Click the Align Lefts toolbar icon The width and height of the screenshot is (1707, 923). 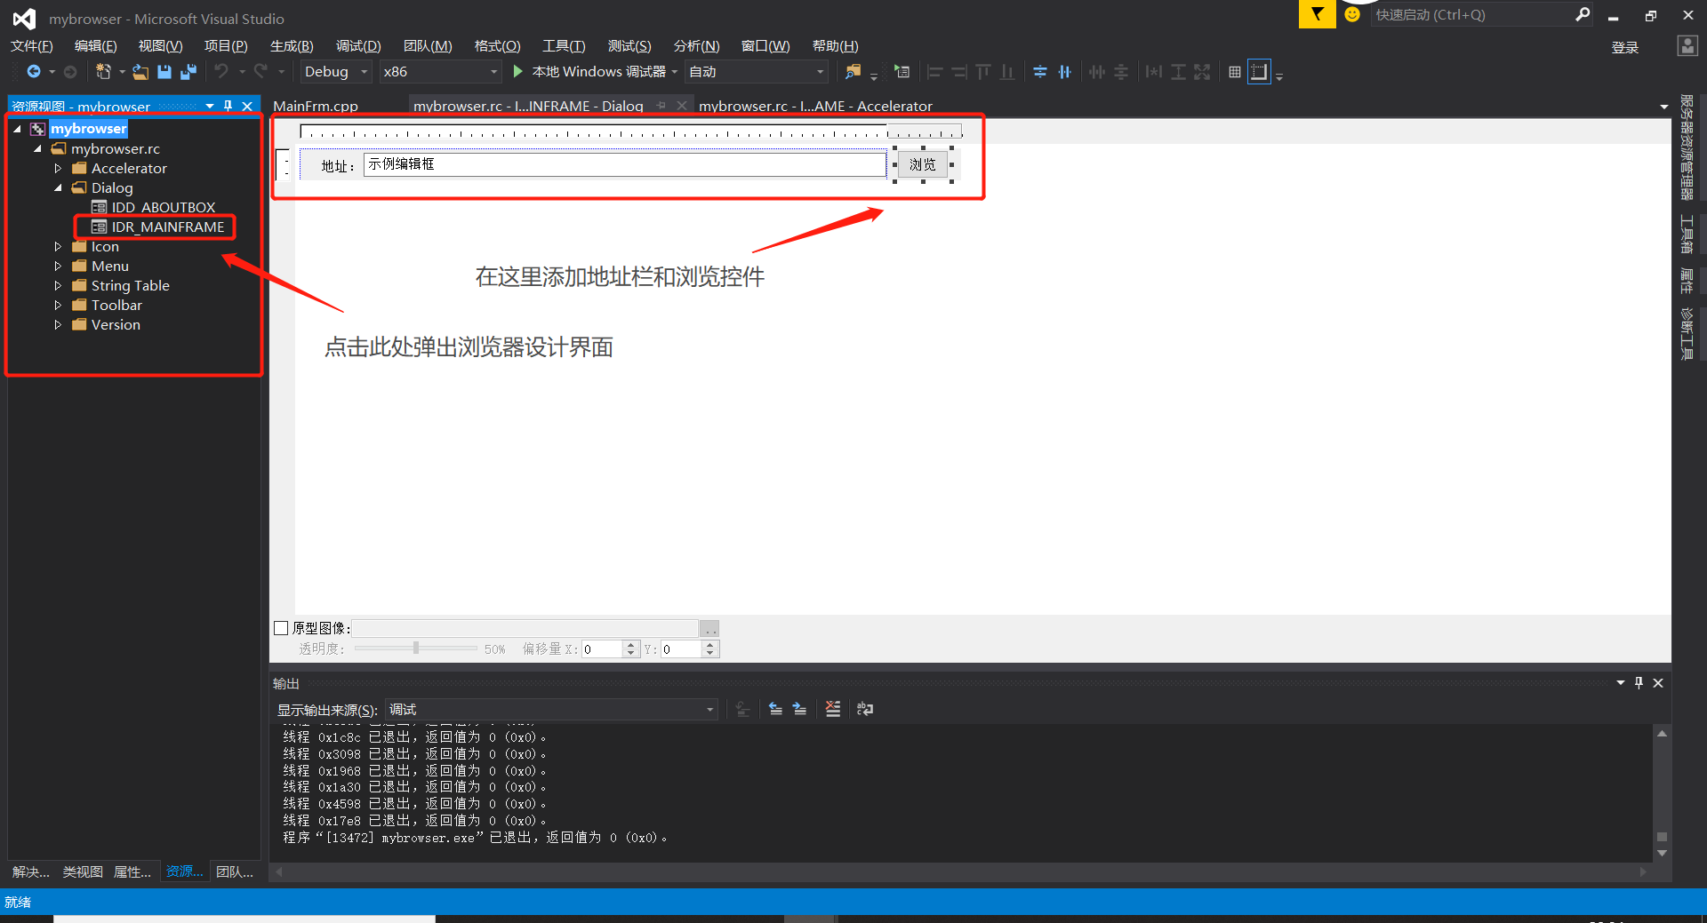[934, 72]
